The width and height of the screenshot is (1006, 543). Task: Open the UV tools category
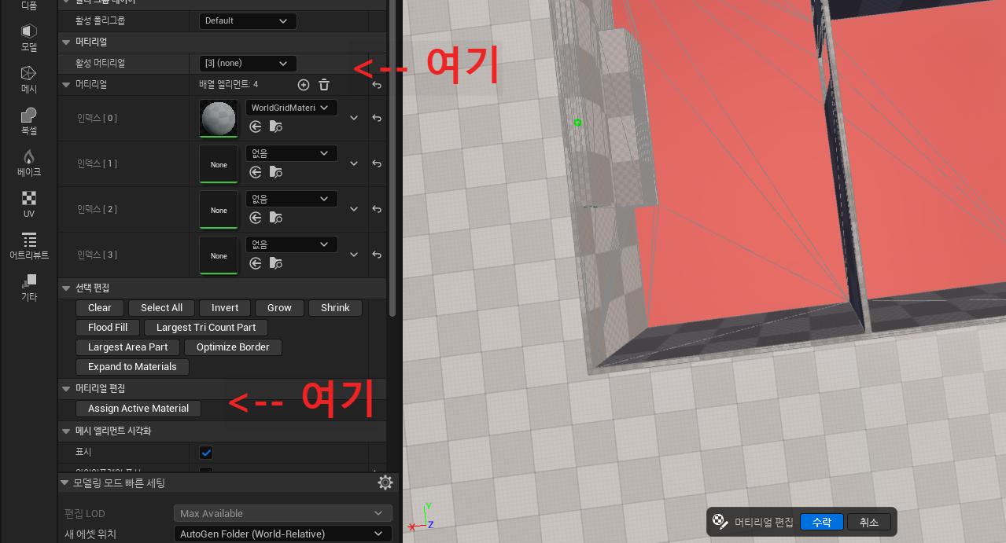point(29,204)
